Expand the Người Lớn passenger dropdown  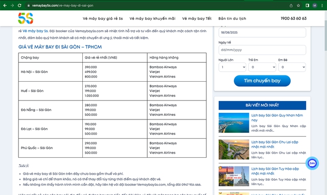click(232, 67)
